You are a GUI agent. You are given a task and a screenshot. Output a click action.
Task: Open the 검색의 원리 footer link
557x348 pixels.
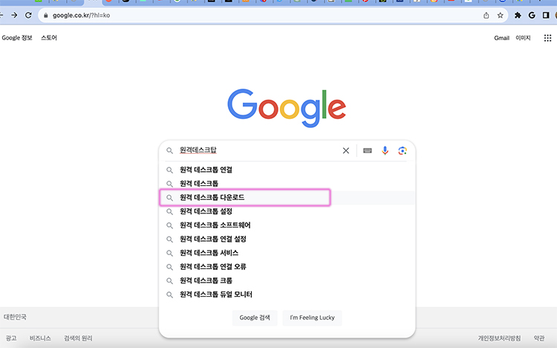click(x=78, y=338)
